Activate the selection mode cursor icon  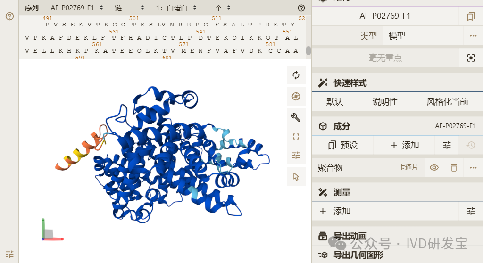(x=296, y=176)
